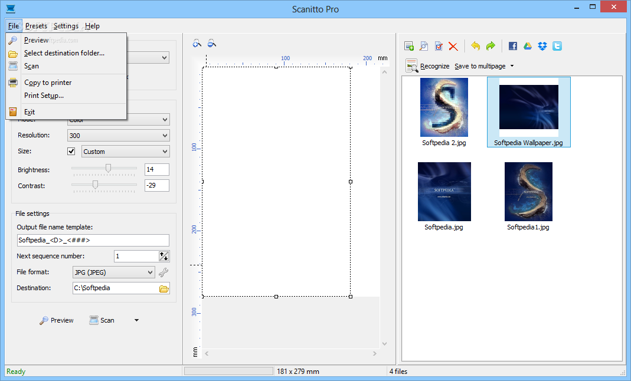The width and height of the screenshot is (631, 381).
Task: Choose Preview from the File menu
Action: (x=66, y=40)
